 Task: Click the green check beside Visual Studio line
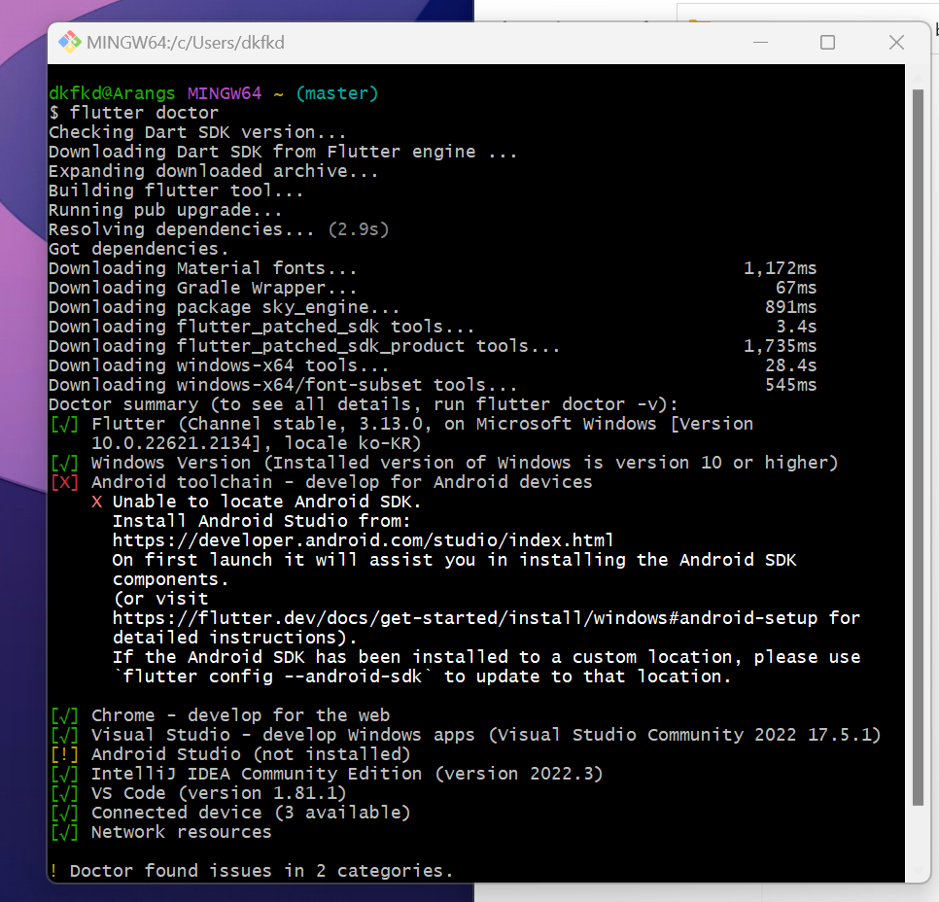pos(65,735)
